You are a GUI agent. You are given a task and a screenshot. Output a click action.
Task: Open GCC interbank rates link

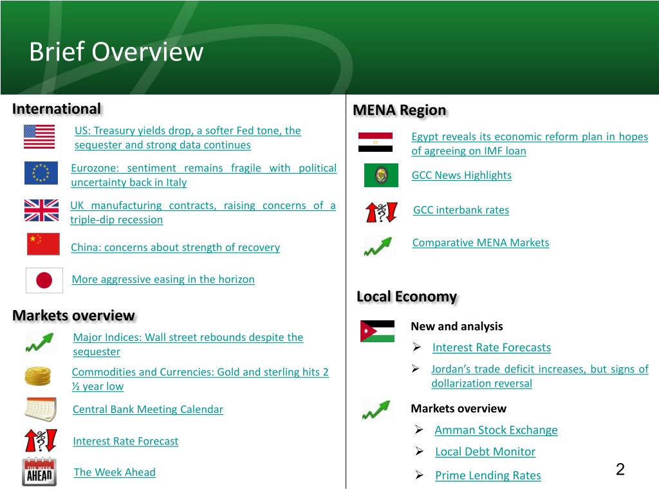pos(461,210)
